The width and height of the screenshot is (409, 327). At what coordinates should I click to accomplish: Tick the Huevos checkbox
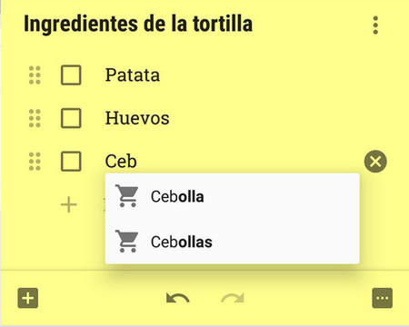click(71, 118)
